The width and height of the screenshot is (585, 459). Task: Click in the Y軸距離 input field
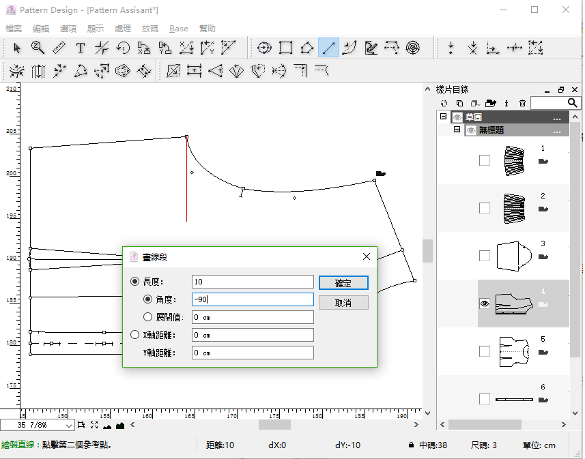point(253,353)
